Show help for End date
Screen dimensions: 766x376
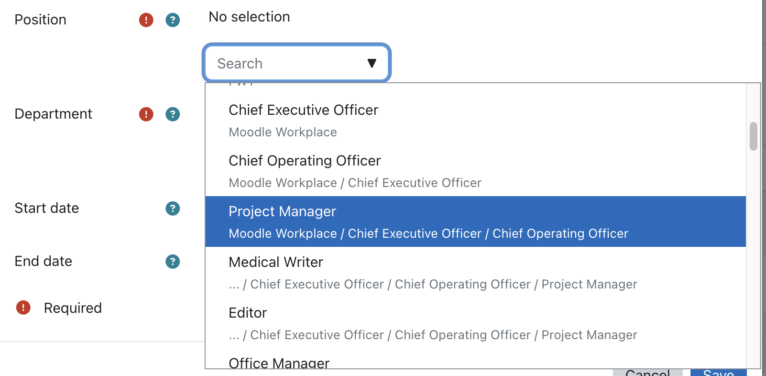(x=173, y=262)
